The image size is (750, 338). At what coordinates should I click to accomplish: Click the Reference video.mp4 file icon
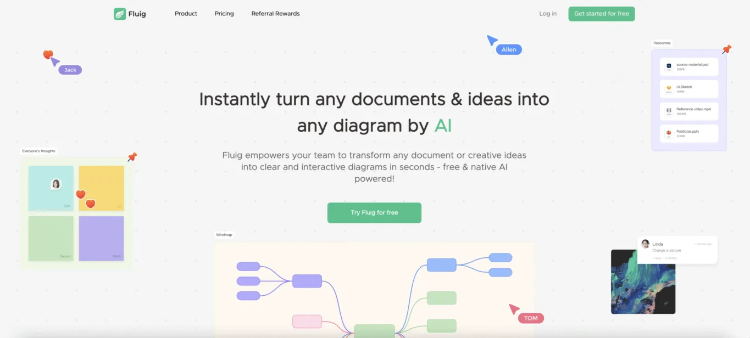click(669, 111)
